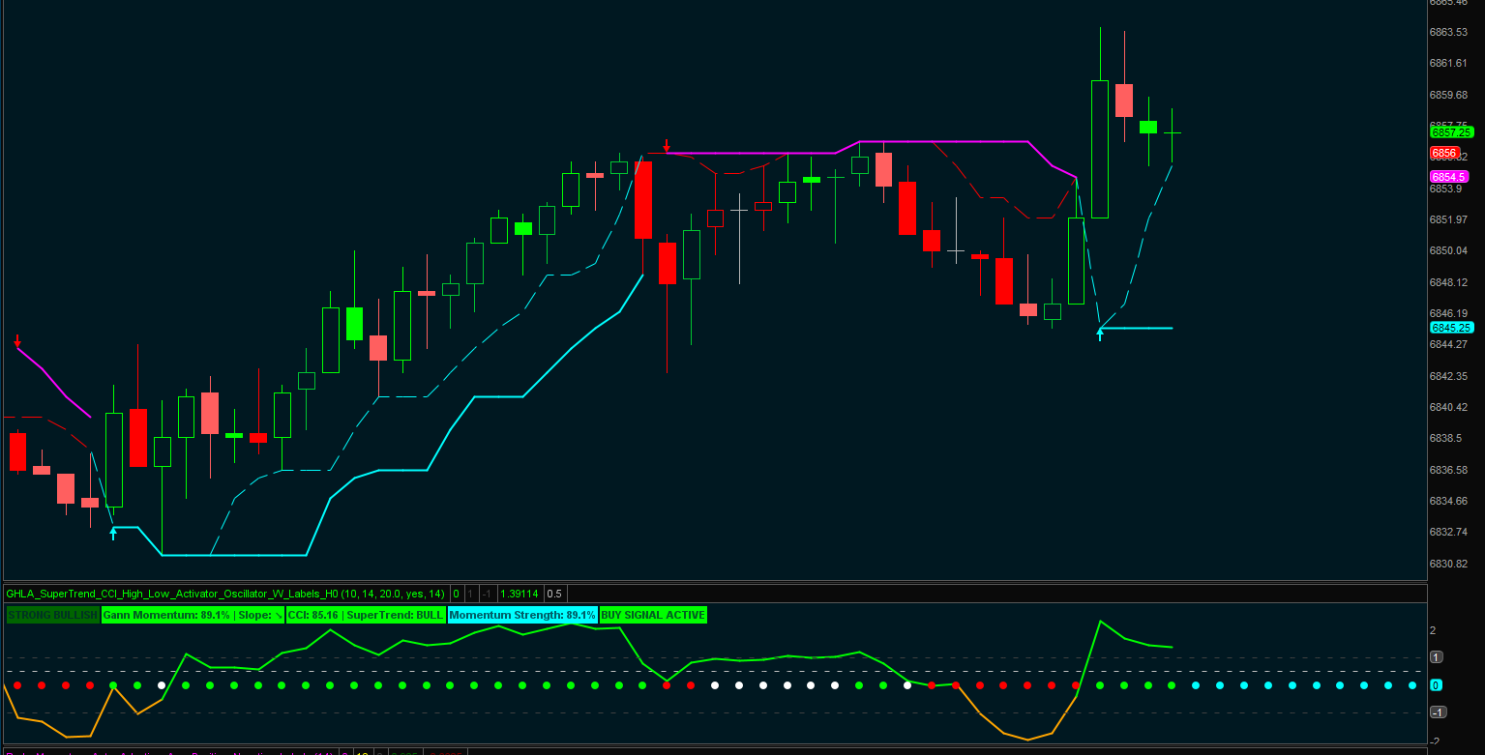1485x755 pixels.
Task: Click the red 6856 price bubble
Action: [x=1444, y=153]
